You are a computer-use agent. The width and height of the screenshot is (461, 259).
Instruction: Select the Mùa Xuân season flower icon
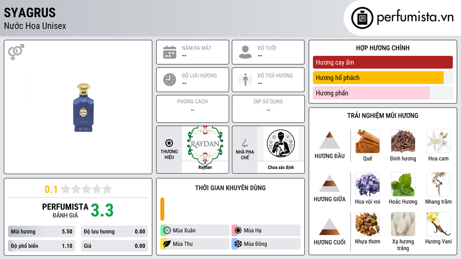click(x=167, y=231)
